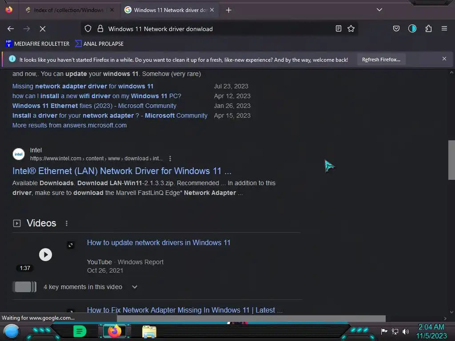Open the green notes app on taskbar
455x341 pixels.
click(x=80, y=331)
